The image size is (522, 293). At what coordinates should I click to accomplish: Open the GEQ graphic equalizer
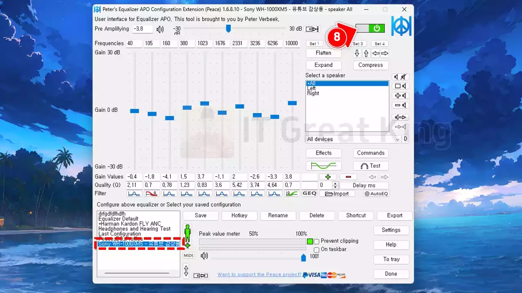[x=310, y=194]
